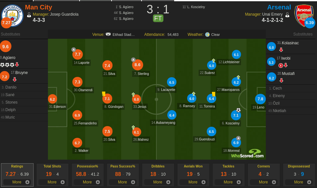This screenshot has height=188, width=317.
Task: Open the Man City team name link
Action: (38, 7)
